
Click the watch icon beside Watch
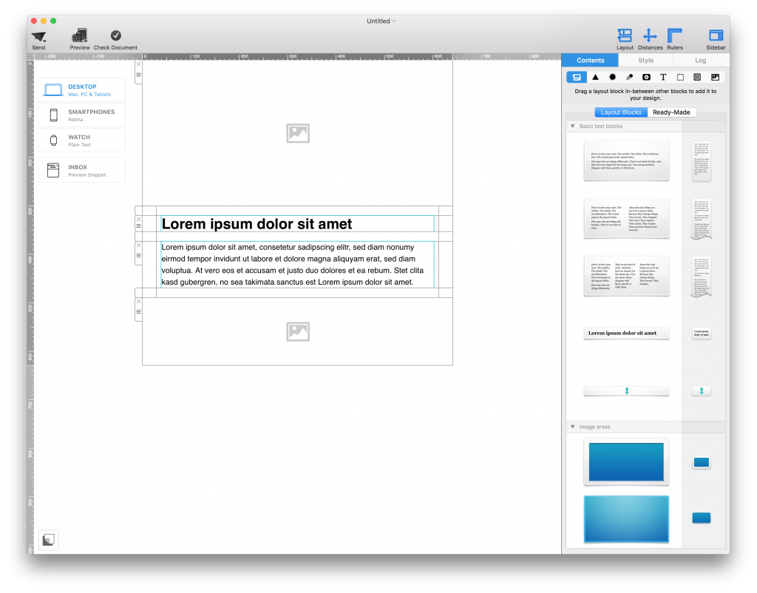point(53,140)
